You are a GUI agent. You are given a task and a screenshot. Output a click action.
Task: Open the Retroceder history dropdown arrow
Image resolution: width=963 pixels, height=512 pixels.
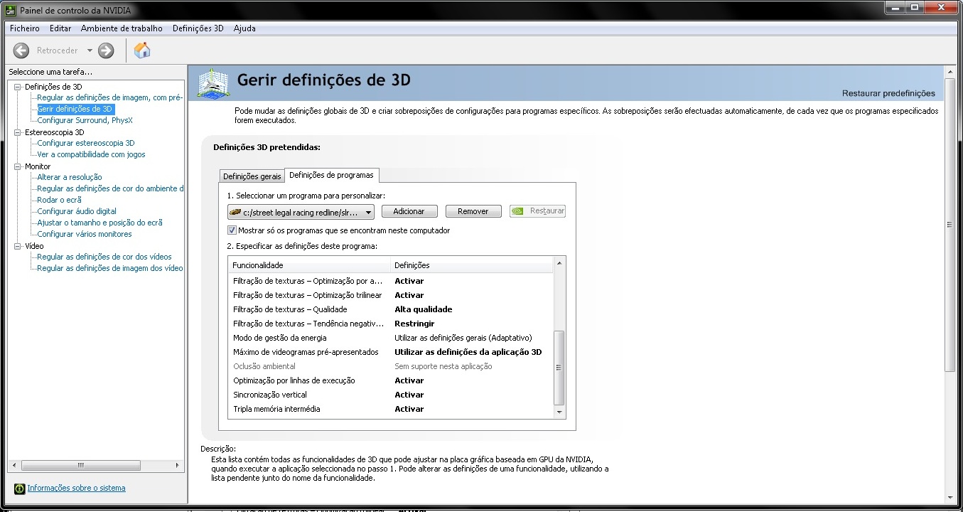click(90, 50)
